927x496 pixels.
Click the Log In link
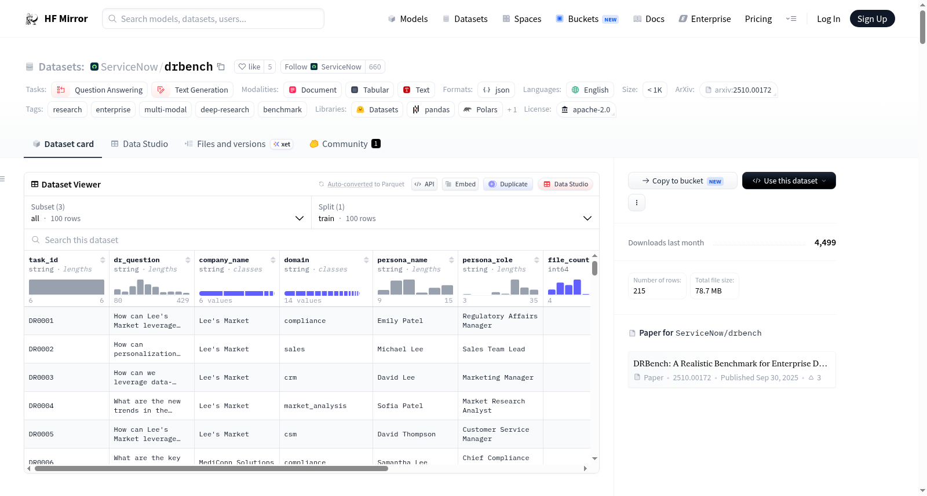pos(828,19)
